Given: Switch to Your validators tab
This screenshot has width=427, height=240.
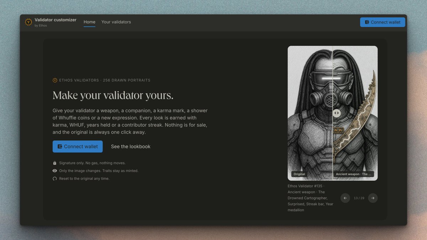Looking at the screenshot, I should coord(116,22).
